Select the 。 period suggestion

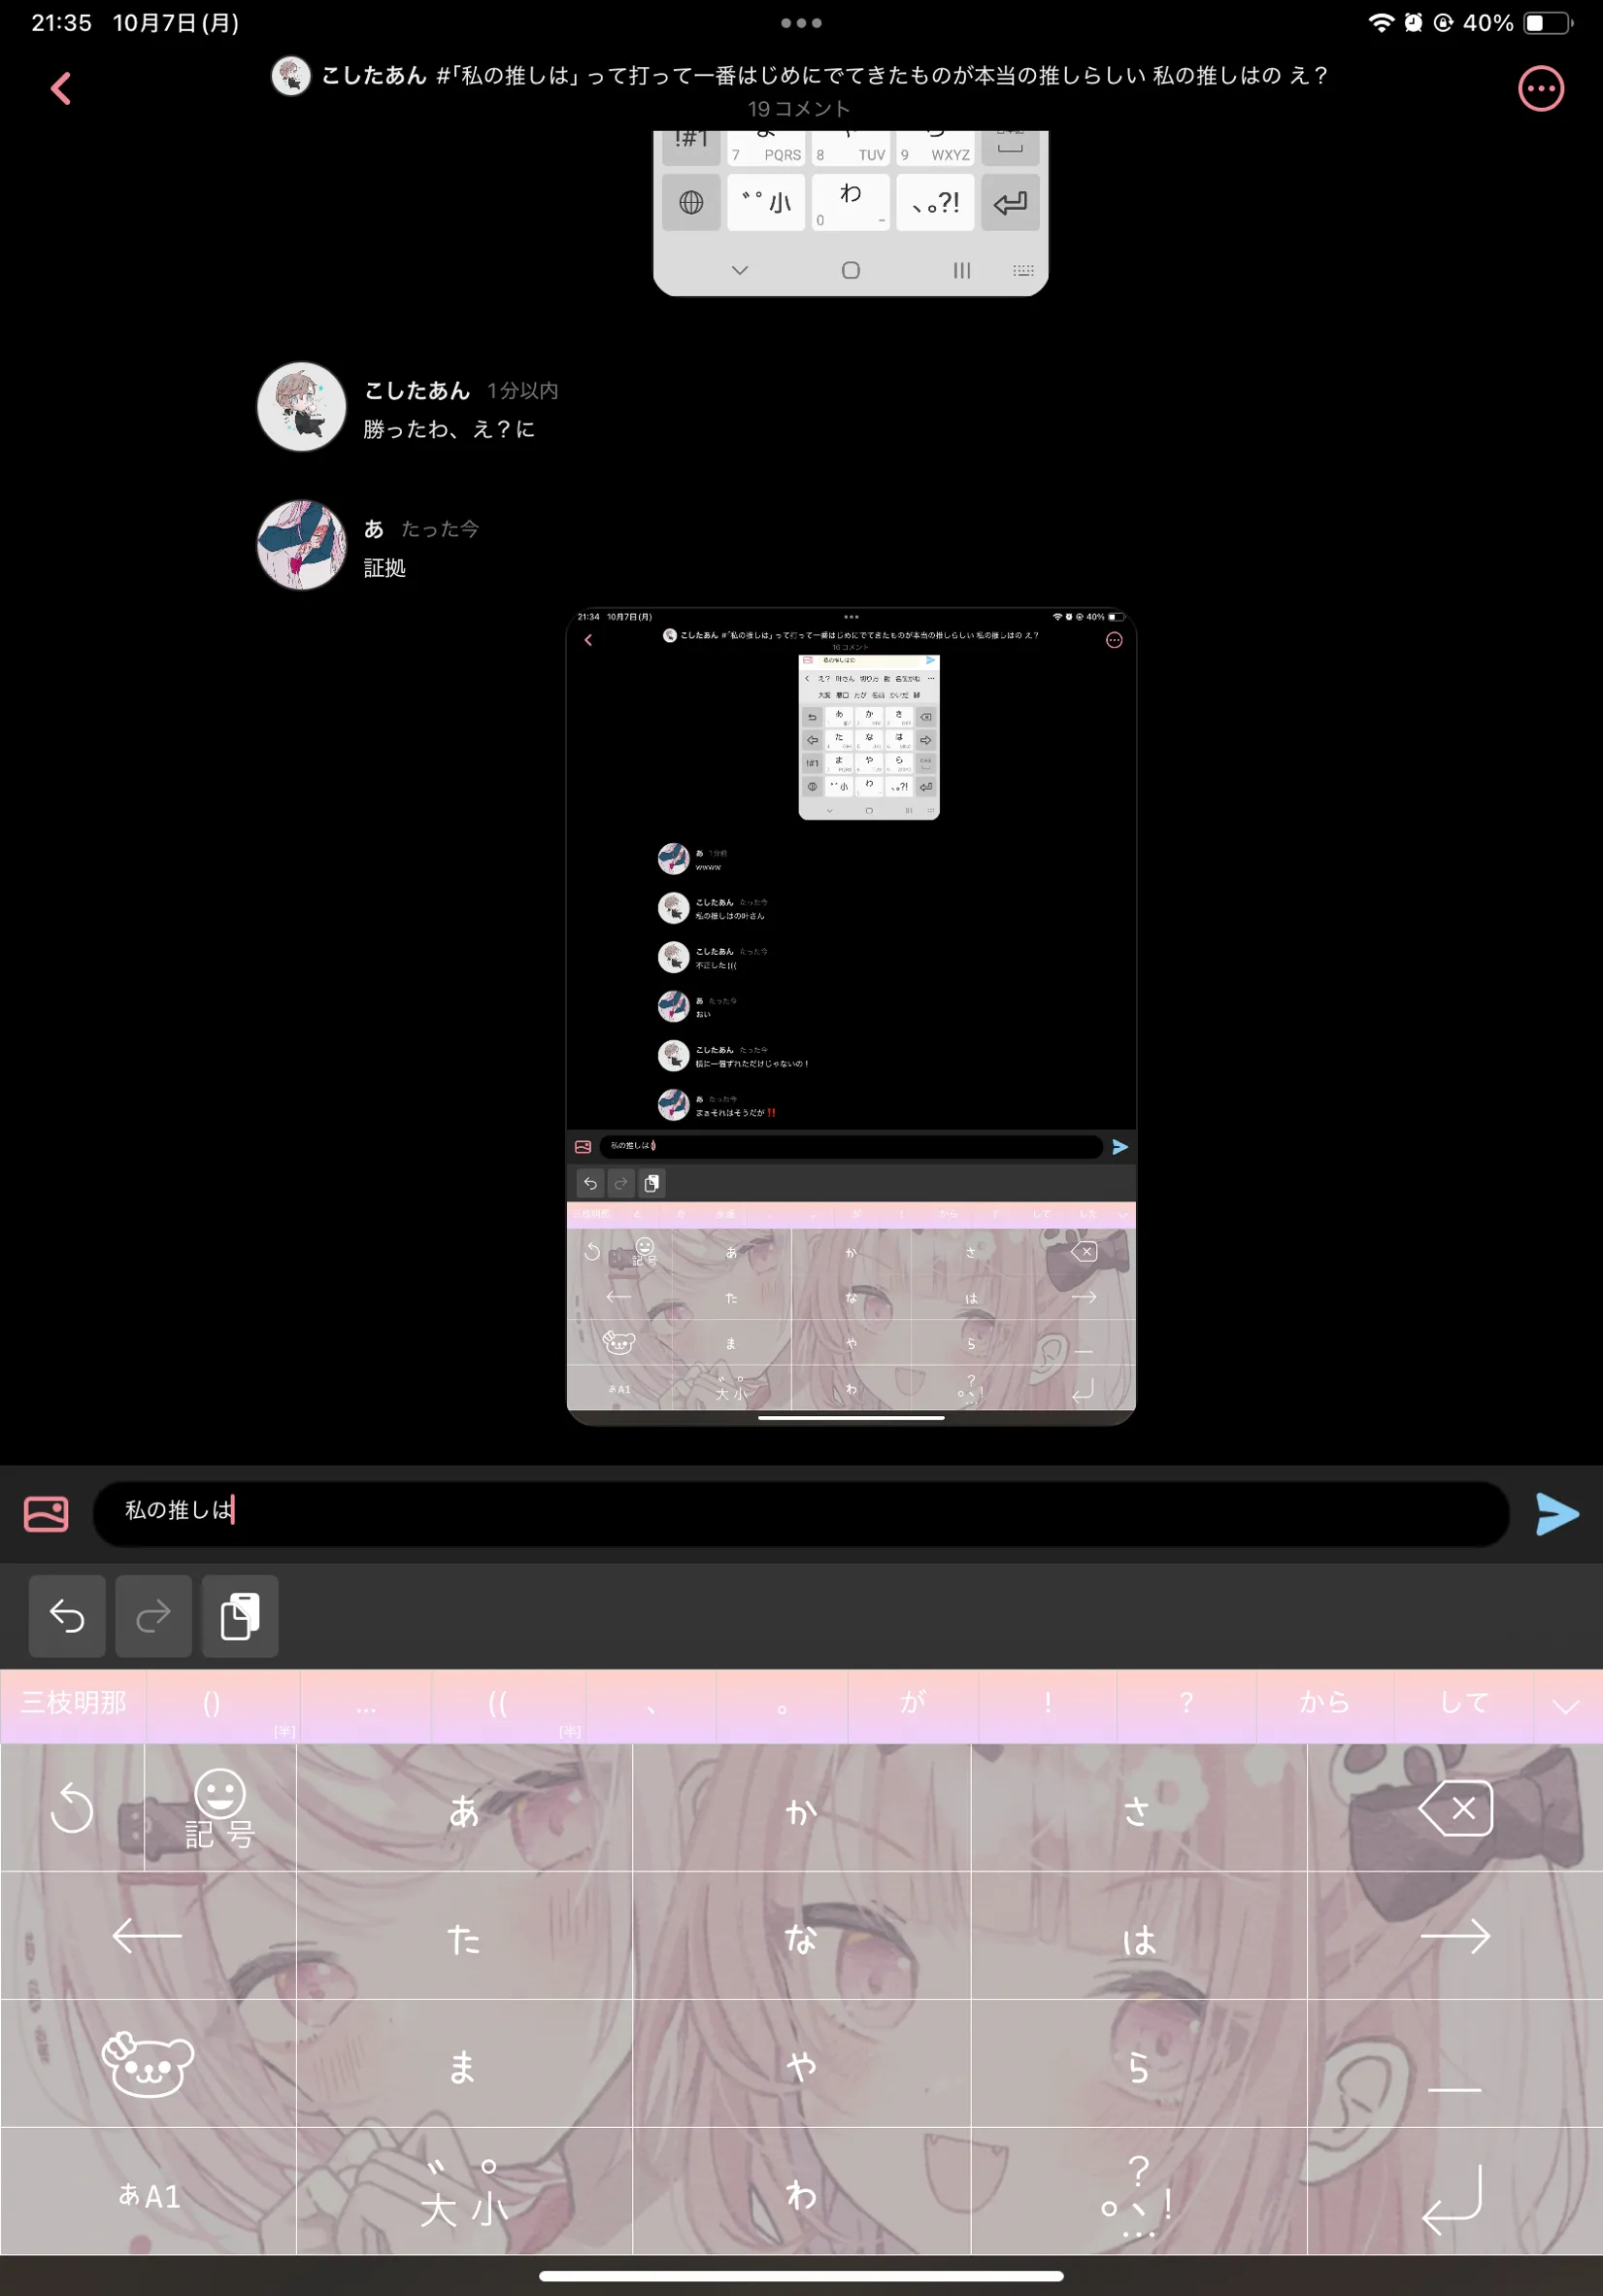782,1706
